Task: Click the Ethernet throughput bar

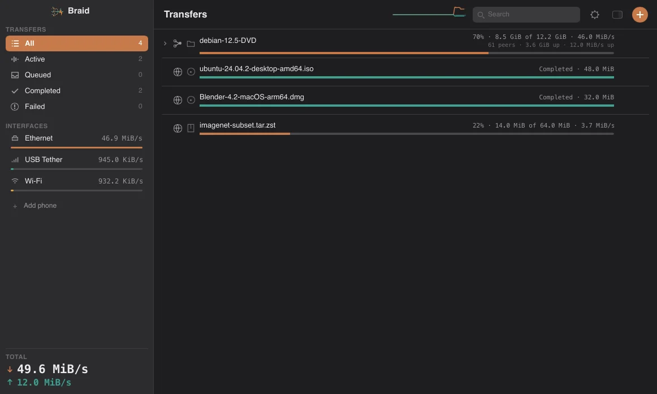Action: click(77, 148)
